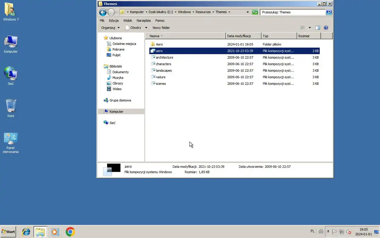The width and height of the screenshot is (380, 238).
Task: Click the search magnifier icon
Action: point(329,12)
